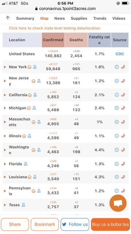Open the CDC source link

[x=120, y=54]
